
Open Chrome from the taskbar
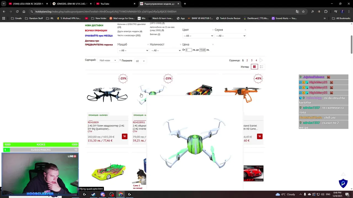tap(121, 194)
